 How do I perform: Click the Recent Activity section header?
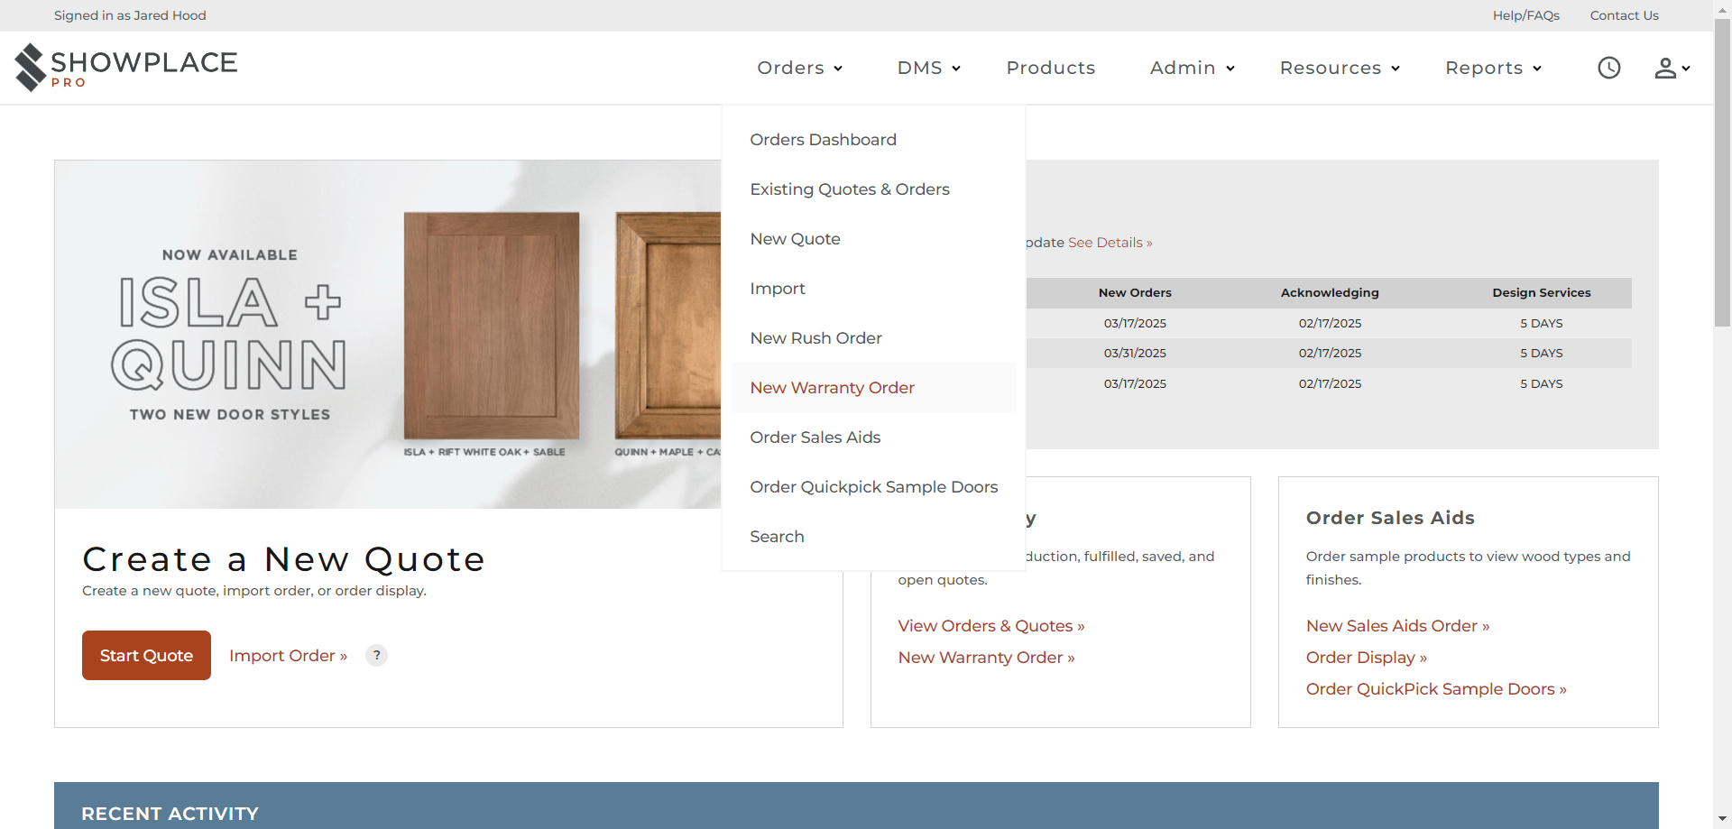pos(170,814)
